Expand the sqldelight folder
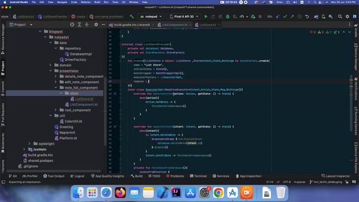Viewport: 359px width, 202px height. [29, 144]
